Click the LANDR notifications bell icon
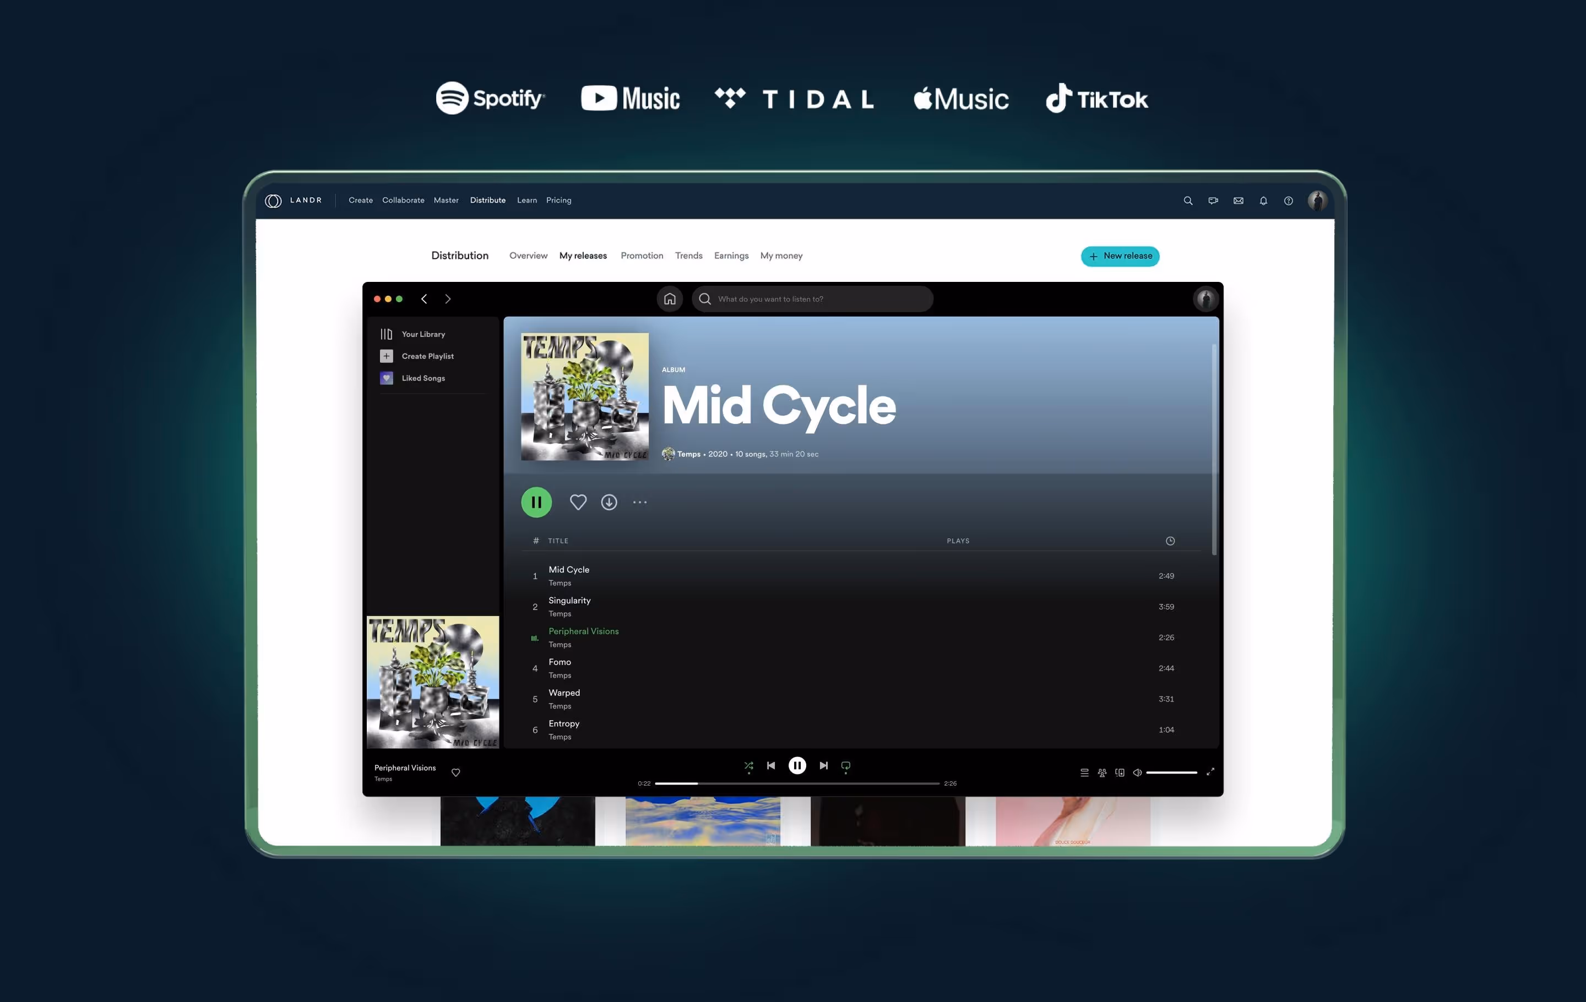This screenshot has width=1586, height=1002. click(x=1263, y=201)
